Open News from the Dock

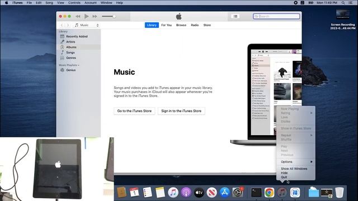[x=211, y=192]
